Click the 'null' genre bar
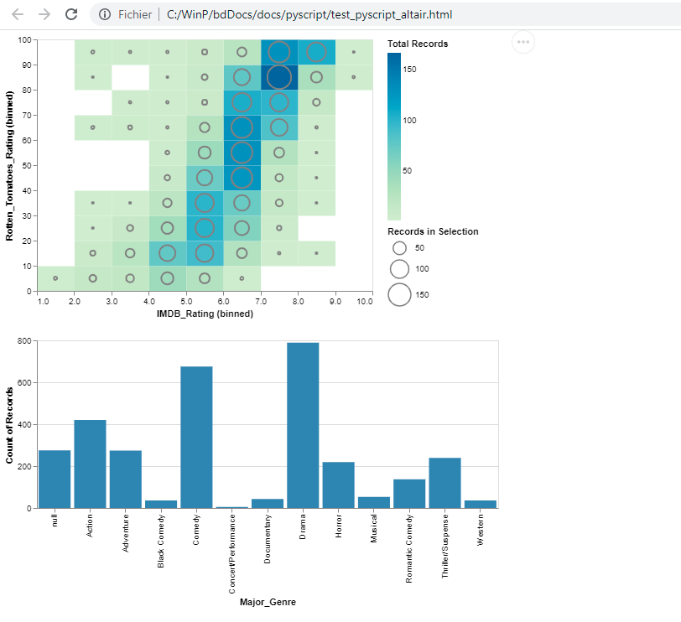 point(54,478)
